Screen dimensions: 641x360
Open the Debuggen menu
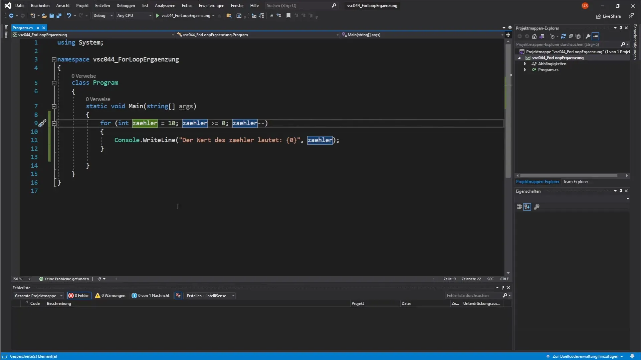(x=126, y=6)
